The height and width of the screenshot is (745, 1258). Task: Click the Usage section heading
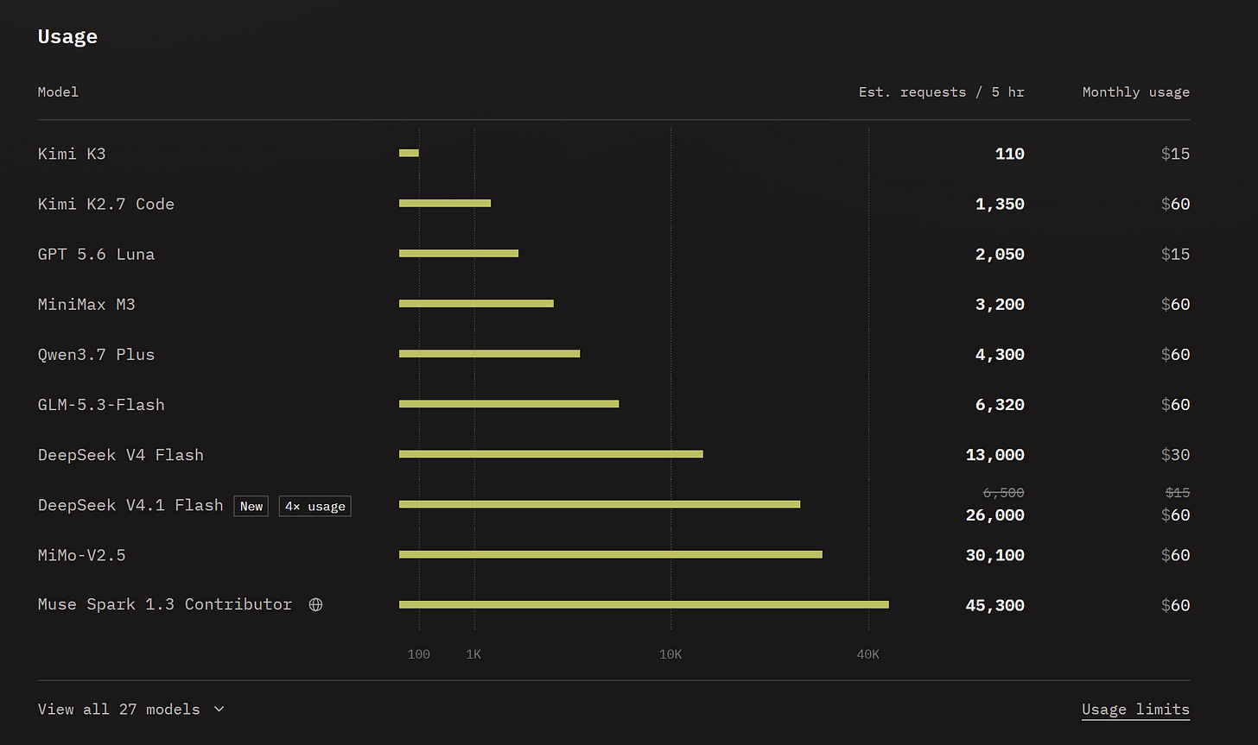67,36
